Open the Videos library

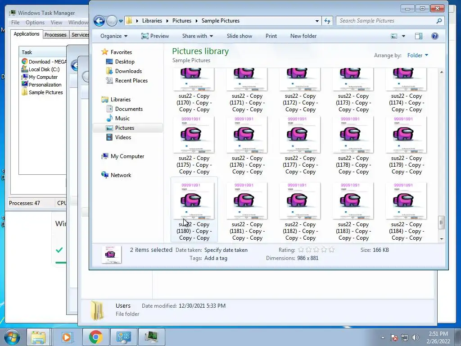pyautogui.click(x=123, y=137)
